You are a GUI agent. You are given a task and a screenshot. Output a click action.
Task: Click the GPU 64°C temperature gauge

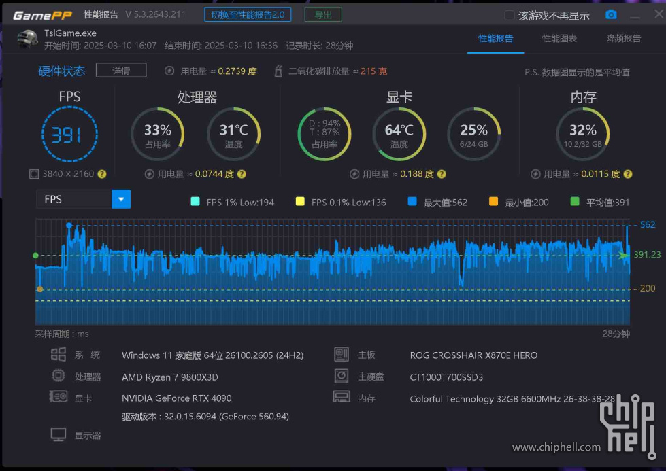coord(399,134)
